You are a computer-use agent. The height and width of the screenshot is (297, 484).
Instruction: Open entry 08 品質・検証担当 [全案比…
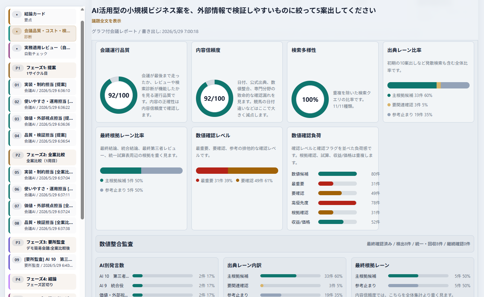click(42, 225)
